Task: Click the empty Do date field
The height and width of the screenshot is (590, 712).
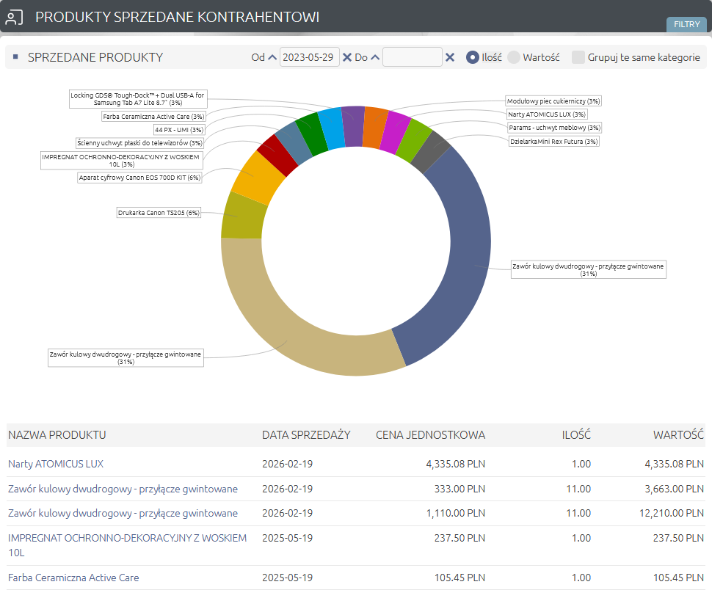Action: click(x=413, y=57)
